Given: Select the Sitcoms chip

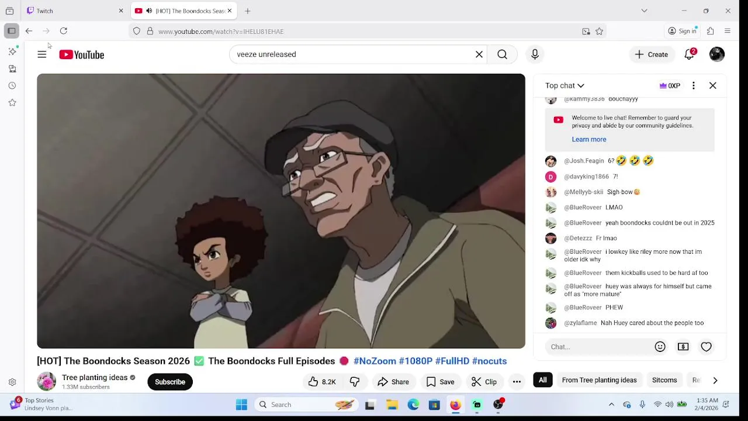Looking at the screenshot, I should pos(664,380).
